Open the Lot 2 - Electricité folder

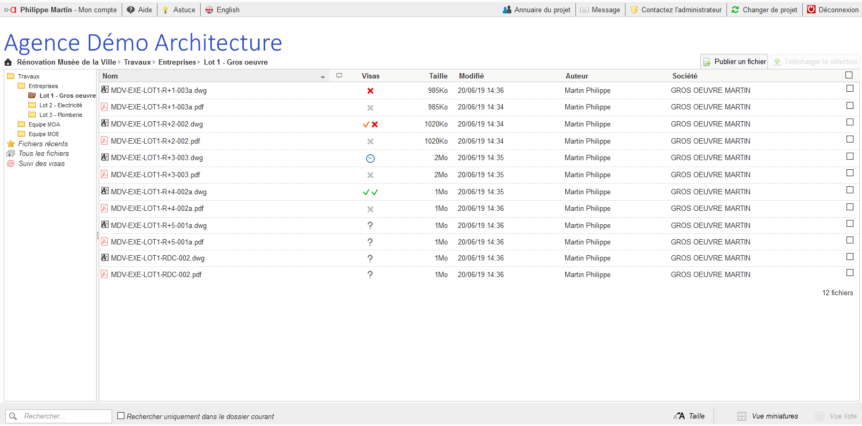click(60, 106)
